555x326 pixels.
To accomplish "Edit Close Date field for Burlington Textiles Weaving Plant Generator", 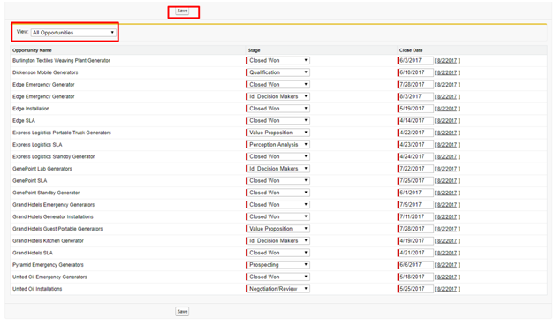I will tap(416, 61).
